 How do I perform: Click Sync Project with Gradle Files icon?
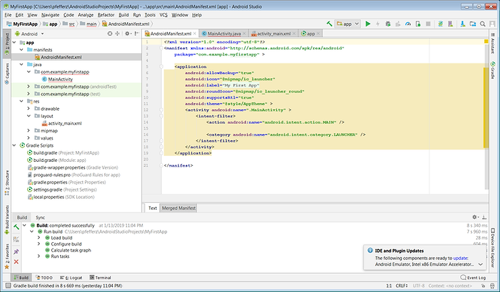[441, 24]
